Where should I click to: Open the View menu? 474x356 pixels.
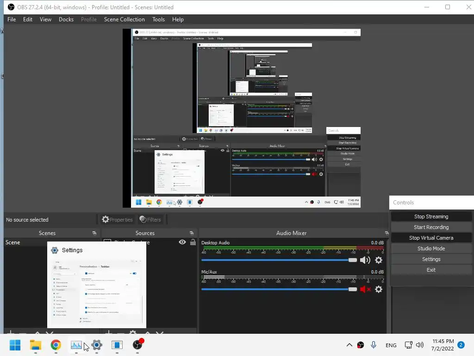45,19
